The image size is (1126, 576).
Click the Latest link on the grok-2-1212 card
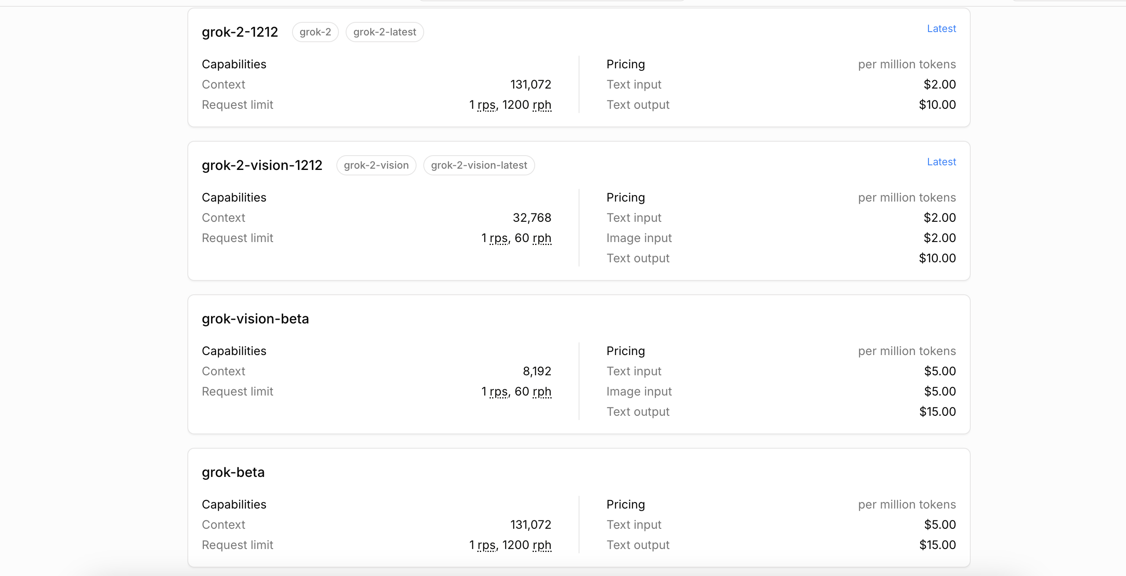click(941, 28)
